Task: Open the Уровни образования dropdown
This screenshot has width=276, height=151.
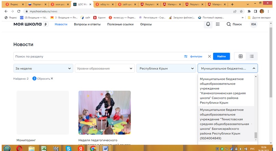Action: tap(105, 69)
